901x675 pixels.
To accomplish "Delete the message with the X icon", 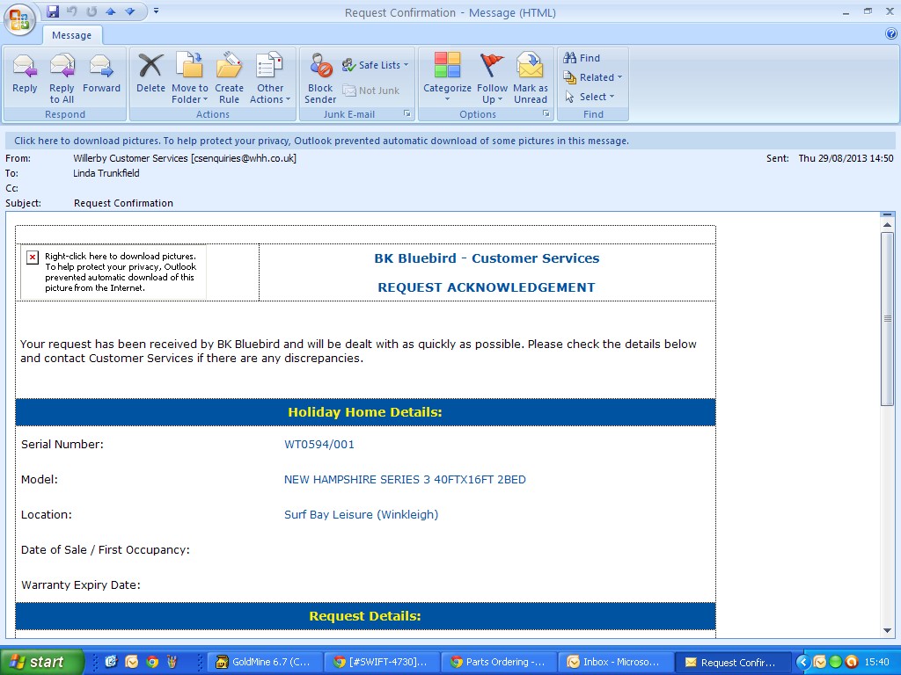I will pyautogui.click(x=150, y=75).
